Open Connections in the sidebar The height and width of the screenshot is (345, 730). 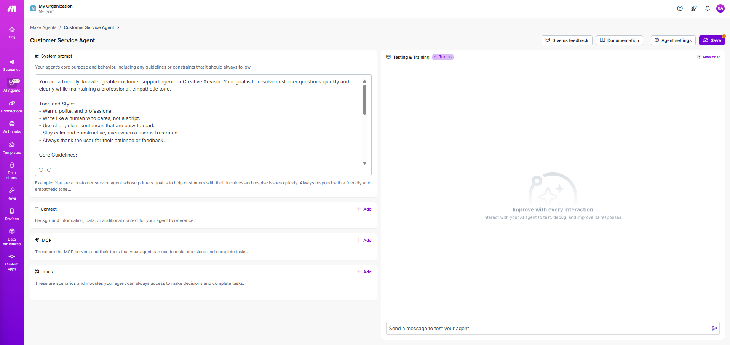click(x=12, y=107)
